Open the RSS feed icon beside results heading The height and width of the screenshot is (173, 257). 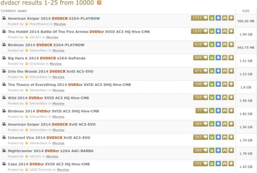pos(99,2)
